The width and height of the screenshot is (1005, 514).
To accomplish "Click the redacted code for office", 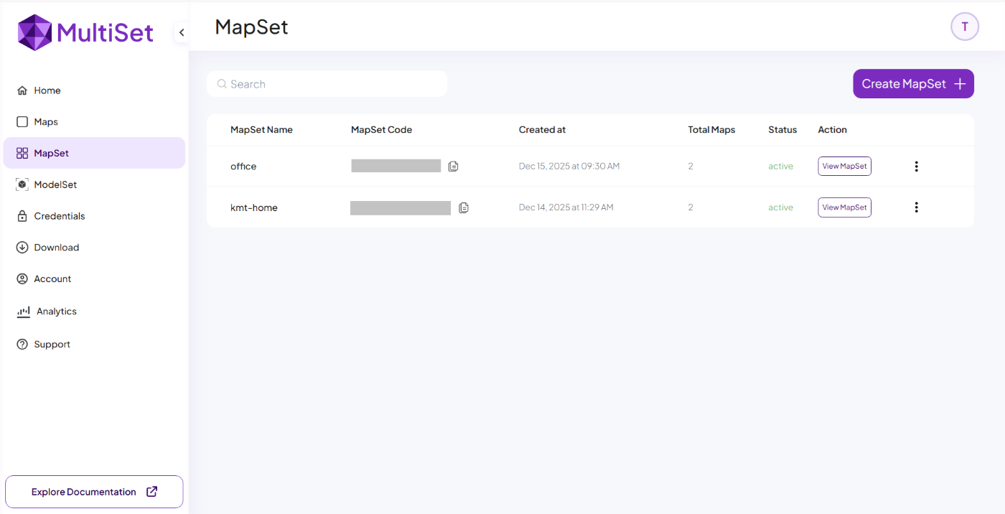I will click(x=396, y=166).
